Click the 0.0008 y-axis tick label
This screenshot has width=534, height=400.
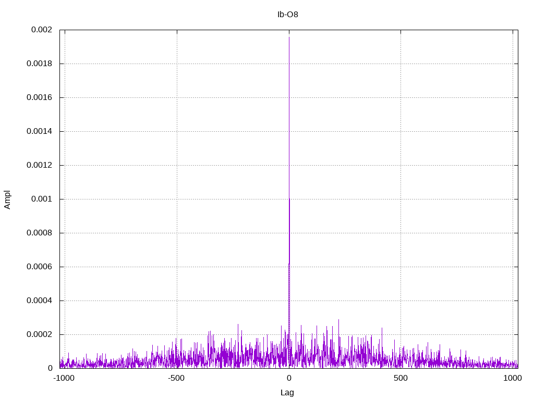point(40,233)
